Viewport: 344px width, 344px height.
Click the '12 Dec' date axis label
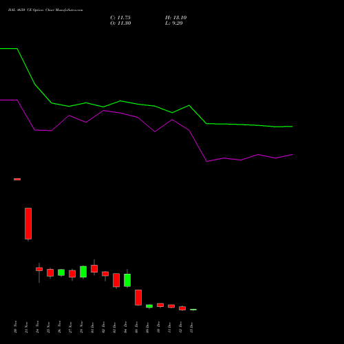[180, 327]
